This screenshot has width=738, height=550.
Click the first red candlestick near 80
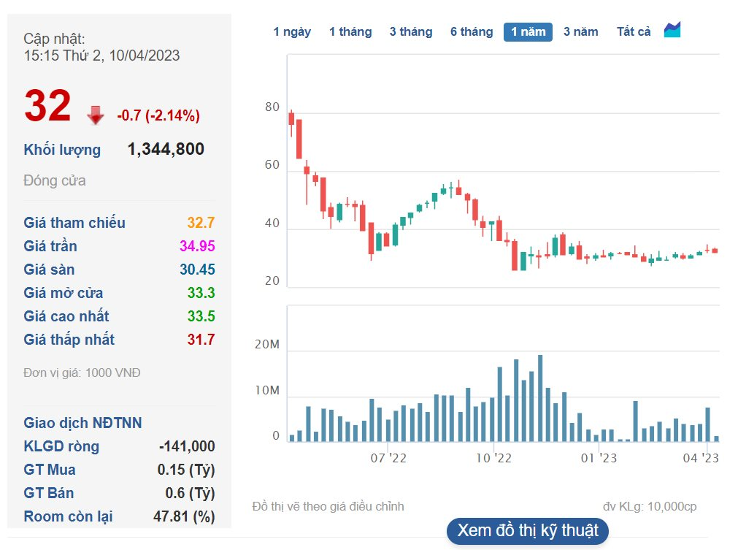(291, 118)
